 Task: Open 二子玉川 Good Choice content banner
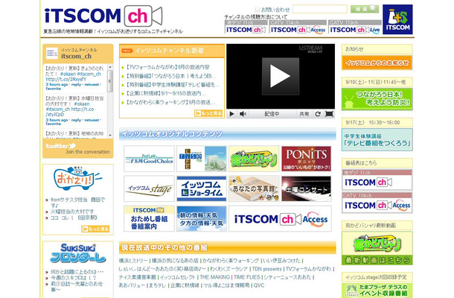(149, 159)
